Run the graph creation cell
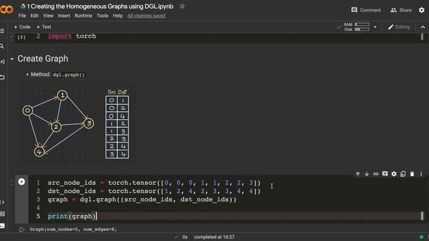 (21, 181)
